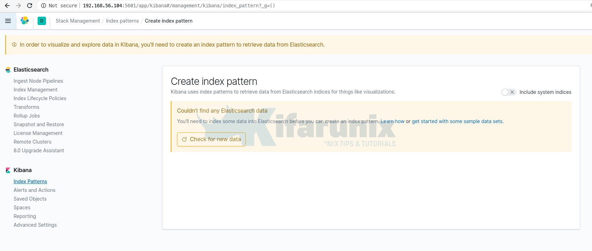Select Index Lifecycle Policies in sidebar
This screenshot has width=592, height=251.
click(x=40, y=98)
